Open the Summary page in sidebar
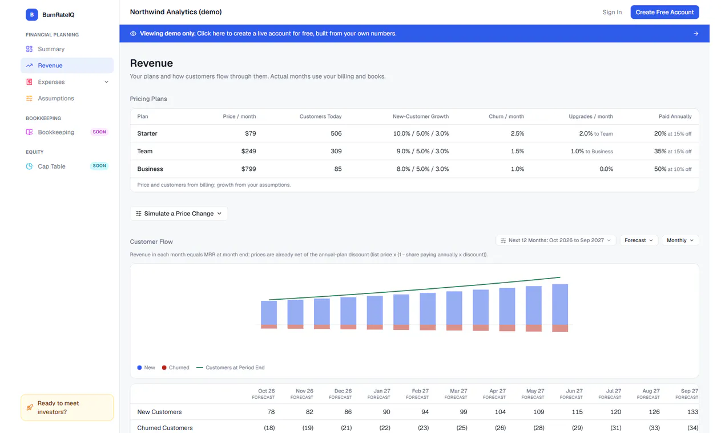 [x=67, y=49]
